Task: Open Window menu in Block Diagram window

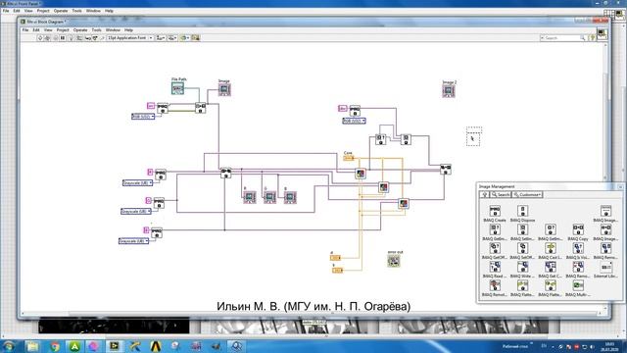Action: (113, 30)
